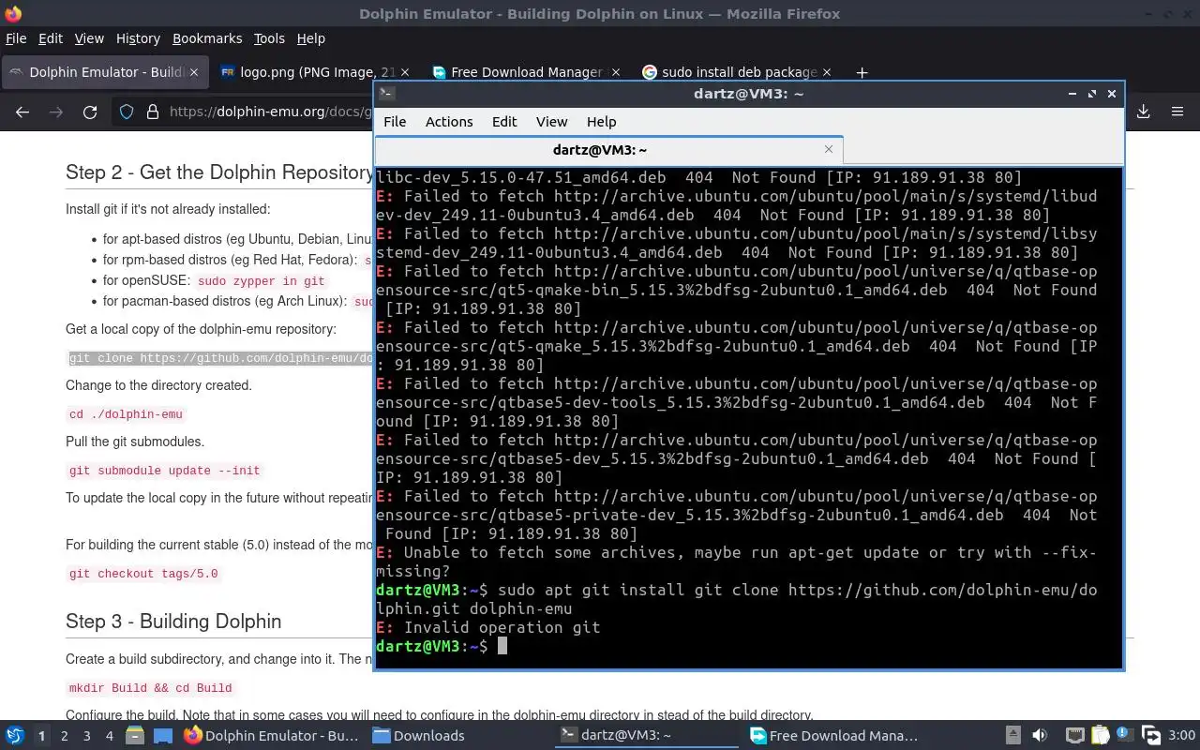
Task: Reload the page with the refresh icon
Action: [x=90, y=112]
